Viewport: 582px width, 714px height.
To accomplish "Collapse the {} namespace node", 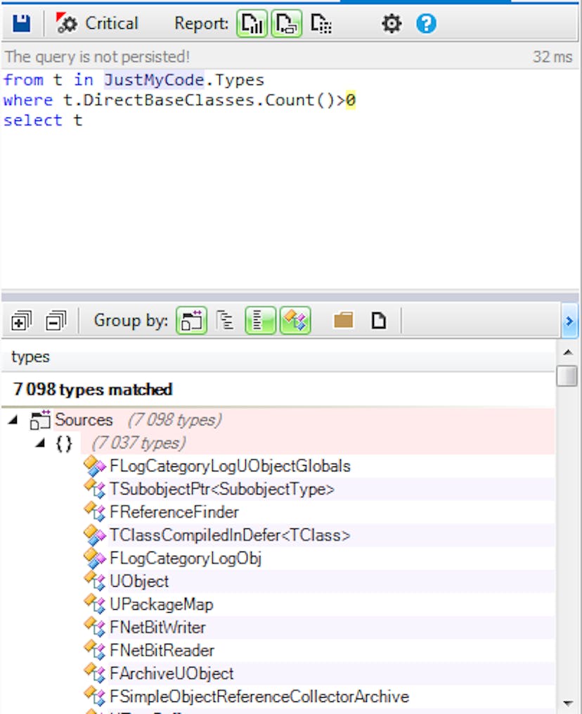I will coord(40,444).
